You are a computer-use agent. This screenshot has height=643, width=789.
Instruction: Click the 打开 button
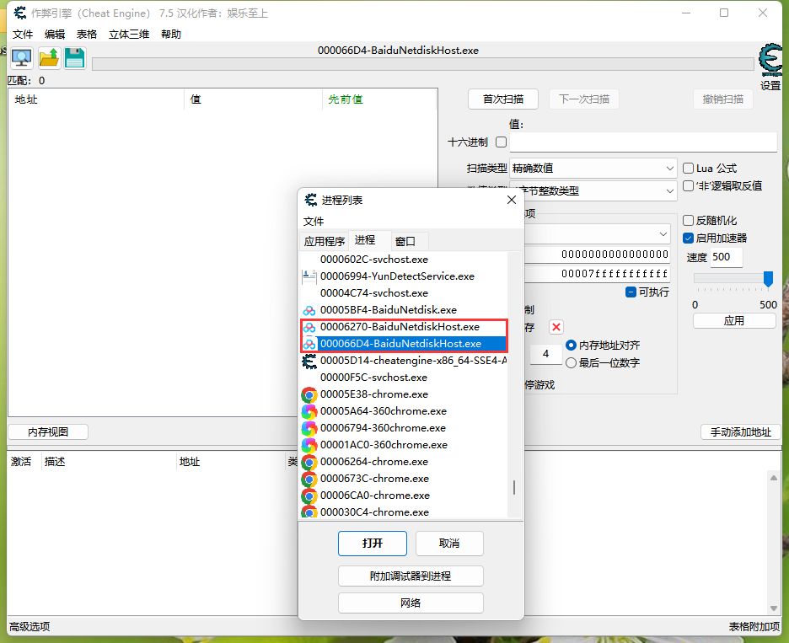(x=373, y=544)
